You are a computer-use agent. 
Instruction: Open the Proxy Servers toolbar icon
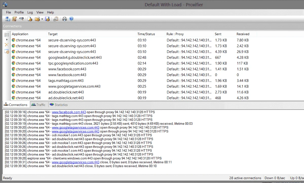pyautogui.click(x=8, y=19)
